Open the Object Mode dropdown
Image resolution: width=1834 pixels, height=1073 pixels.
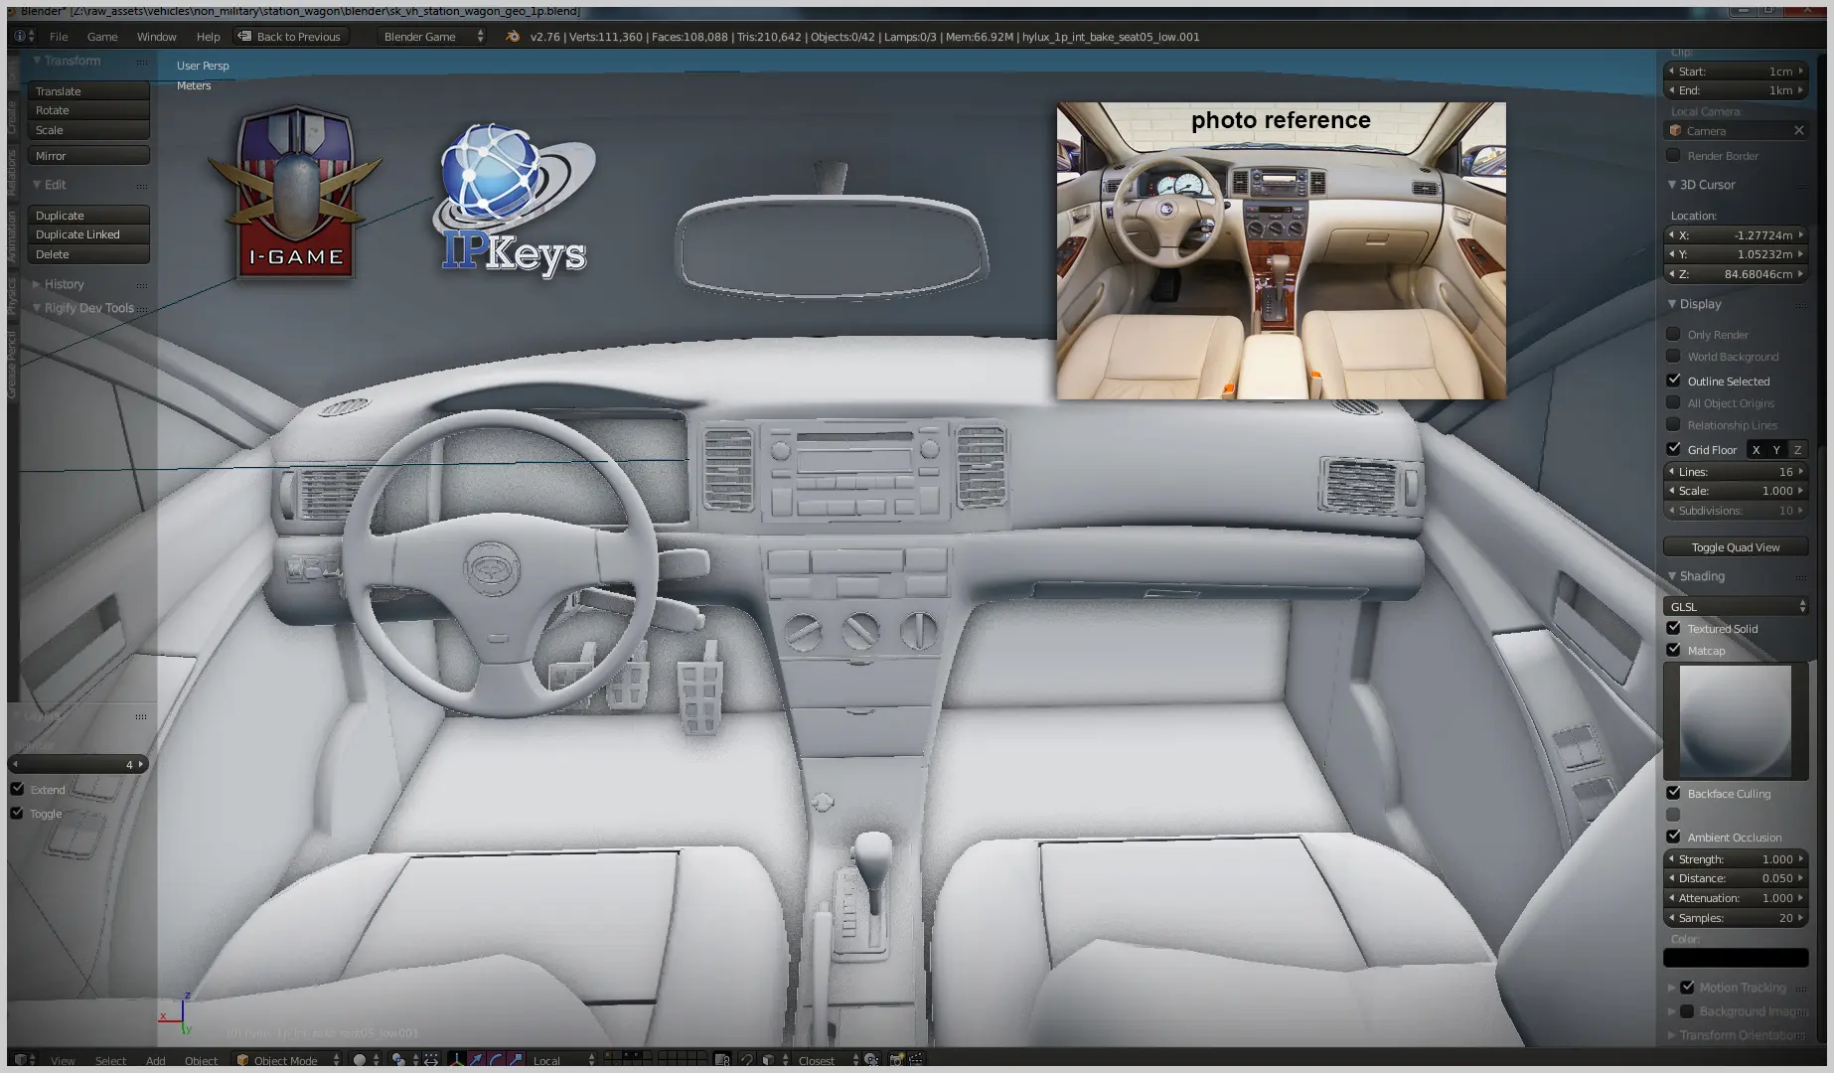pyautogui.click(x=288, y=1060)
